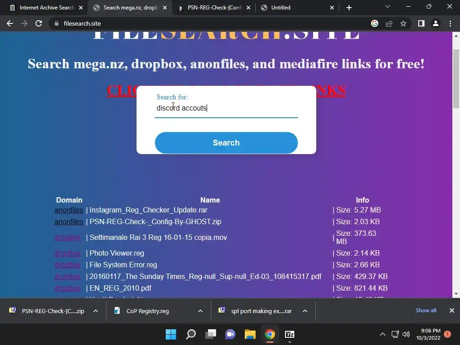The width and height of the screenshot is (460, 345).
Task: Open dropbox link for Settimanale Rai 3 Reg
Action: click(x=67, y=237)
